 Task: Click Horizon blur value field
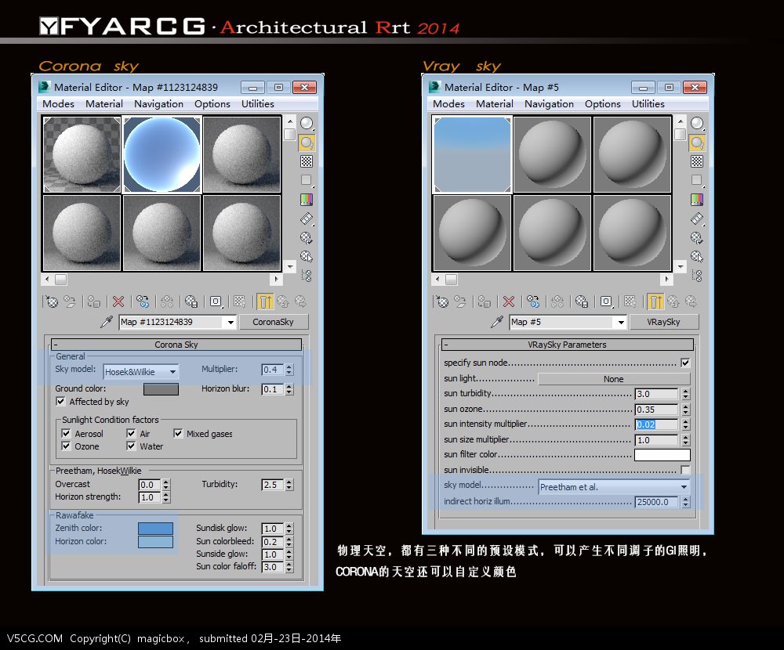(273, 388)
